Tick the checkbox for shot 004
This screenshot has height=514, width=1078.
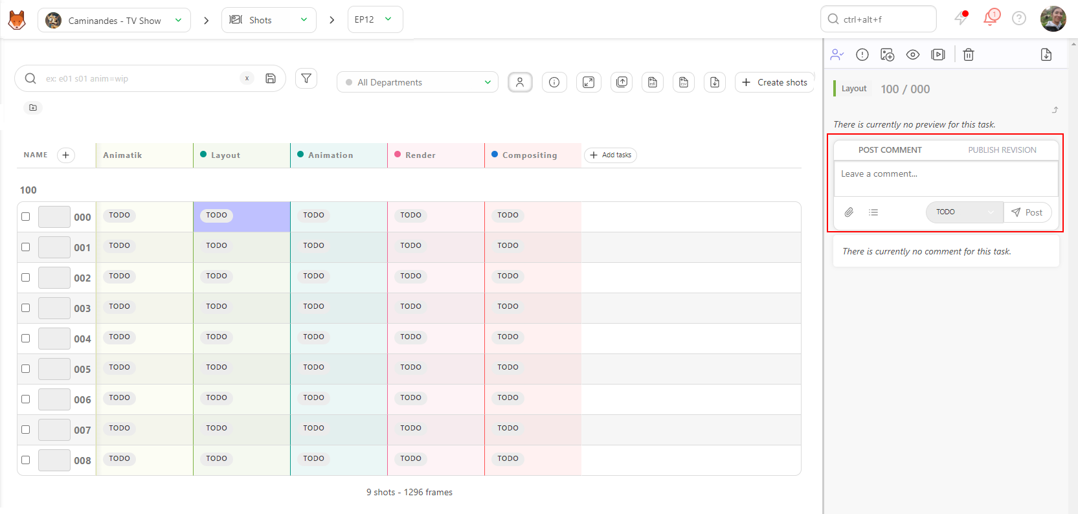26,339
